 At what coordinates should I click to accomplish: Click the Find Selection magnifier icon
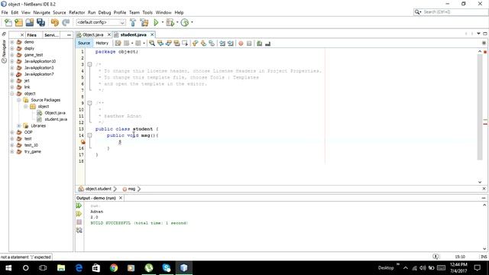[152, 44]
